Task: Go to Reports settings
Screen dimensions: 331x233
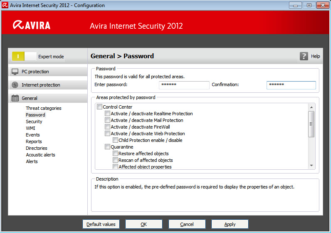Action: pos(34,141)
